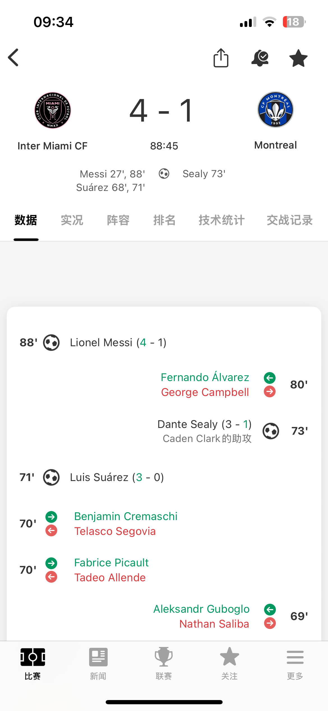Open 联赛 trophy in bottom navigation

click(x=164, y=664)
